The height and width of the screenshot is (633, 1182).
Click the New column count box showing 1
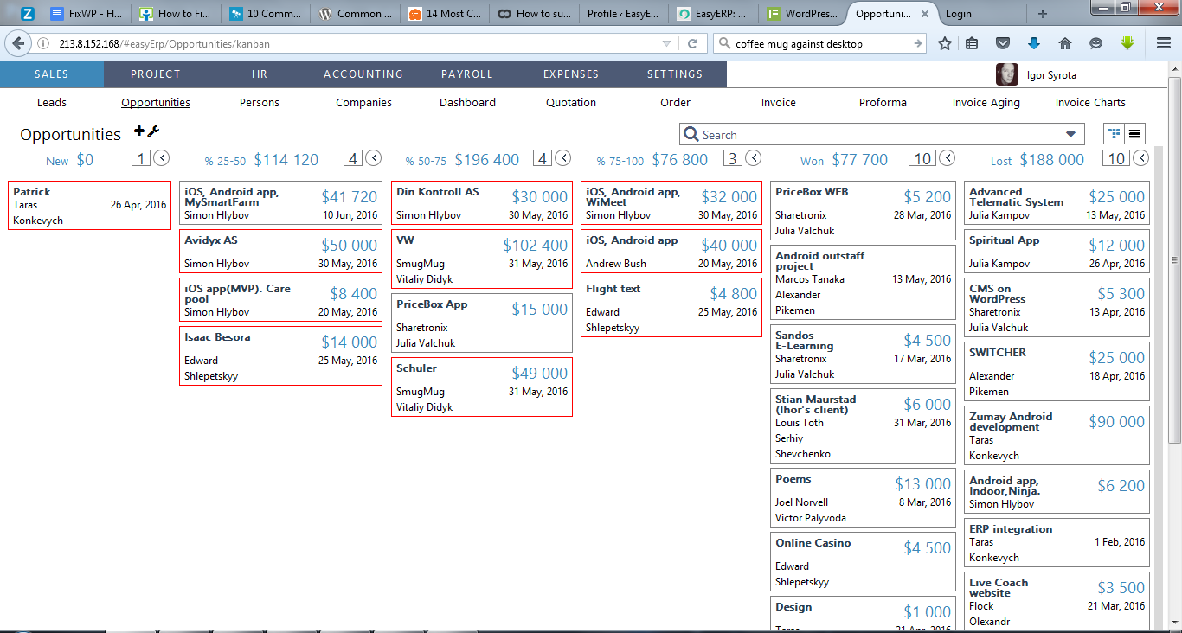[x=140, y=157]
